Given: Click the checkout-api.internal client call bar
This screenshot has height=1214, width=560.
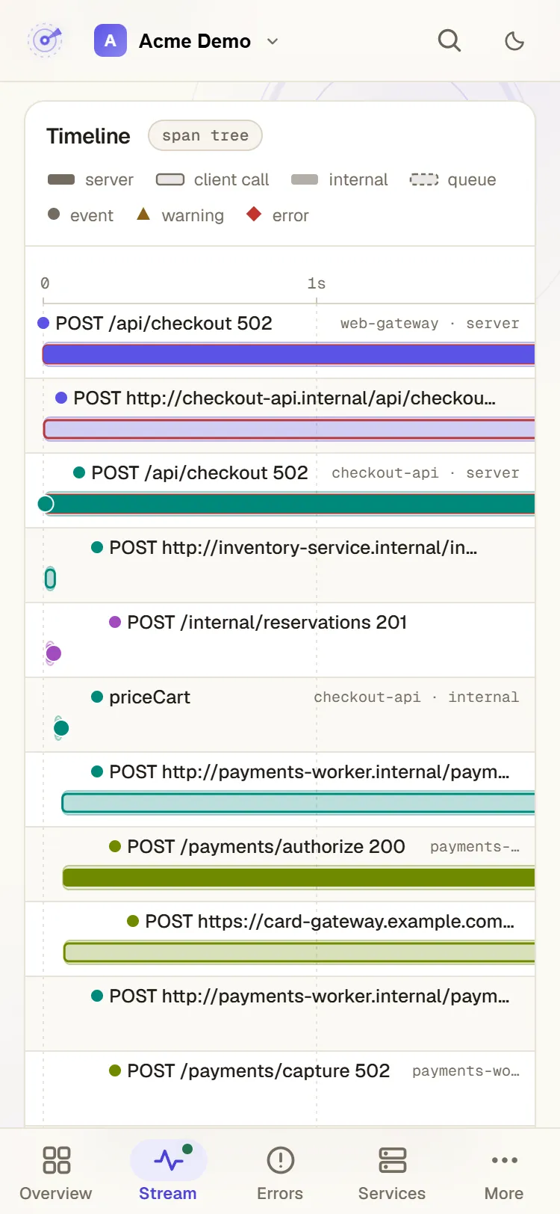Looking at the screenshot, I should (x=290, y=429).
